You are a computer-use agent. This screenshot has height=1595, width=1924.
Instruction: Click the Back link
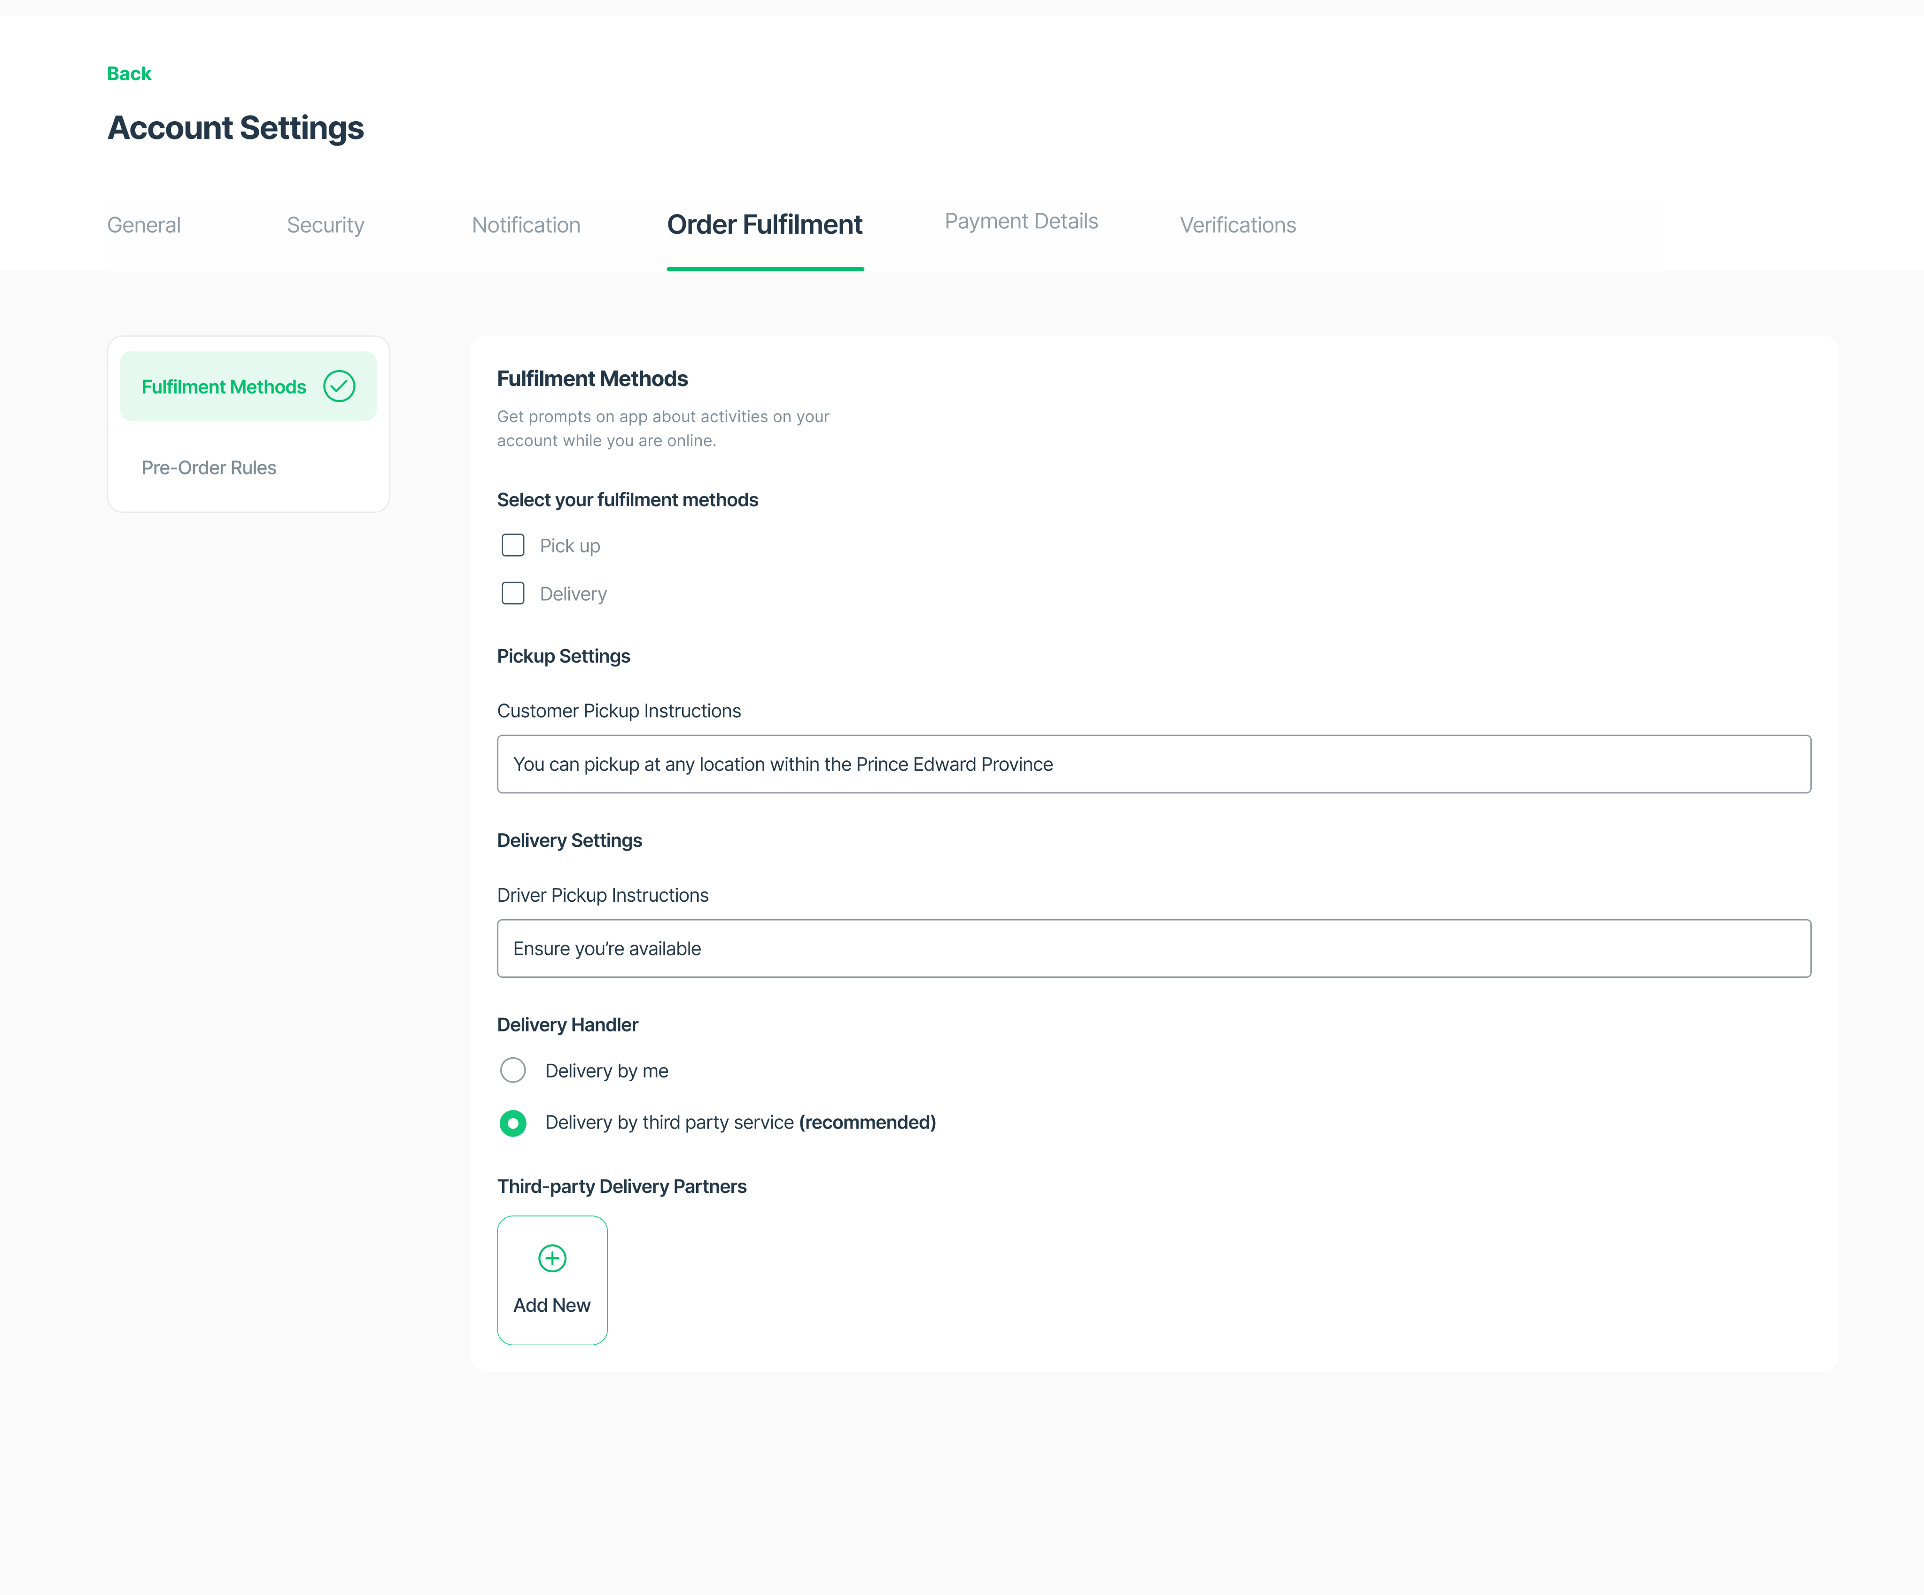128,73
